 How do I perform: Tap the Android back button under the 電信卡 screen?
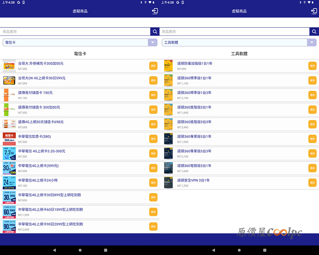coord(54,250)
